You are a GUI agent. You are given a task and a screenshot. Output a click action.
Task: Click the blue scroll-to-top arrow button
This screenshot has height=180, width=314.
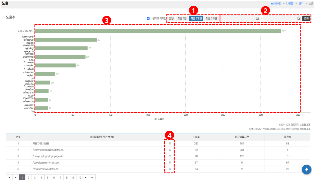tap(306, 170)
